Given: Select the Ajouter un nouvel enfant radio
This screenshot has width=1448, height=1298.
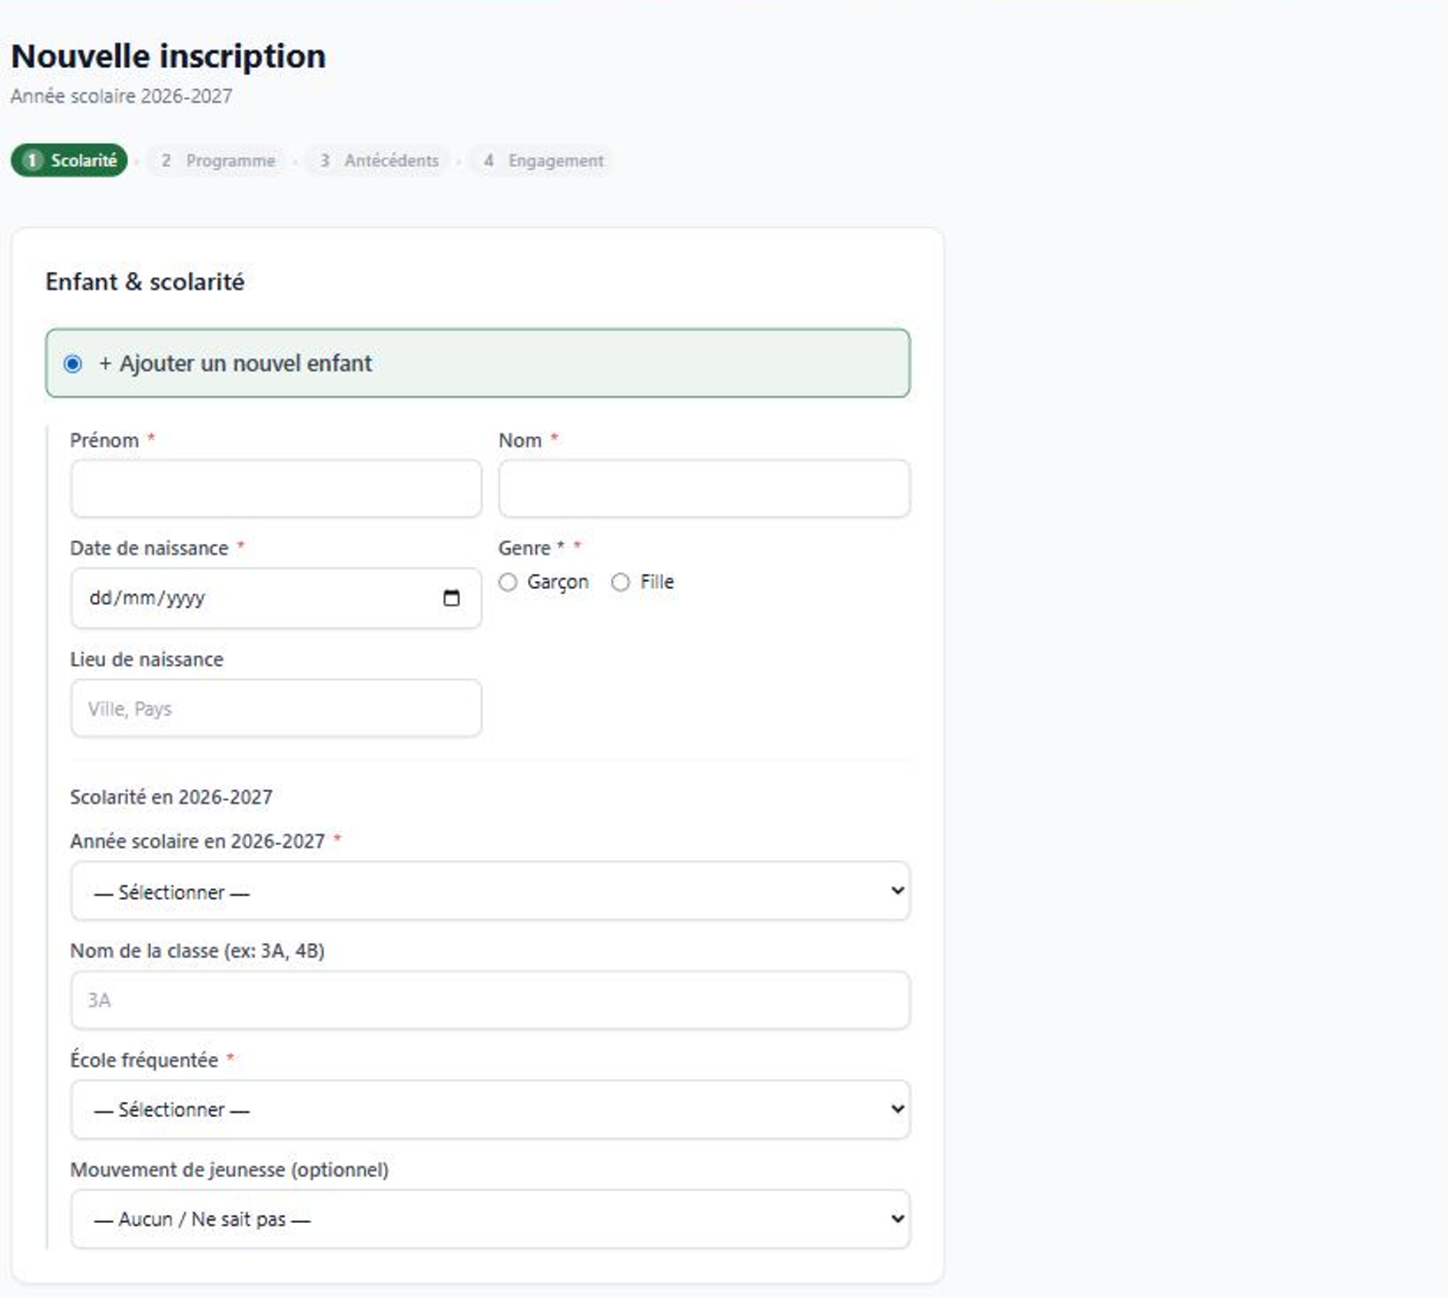Looking at the screenshot, I should pyautogui.click(x=73, y=364).
